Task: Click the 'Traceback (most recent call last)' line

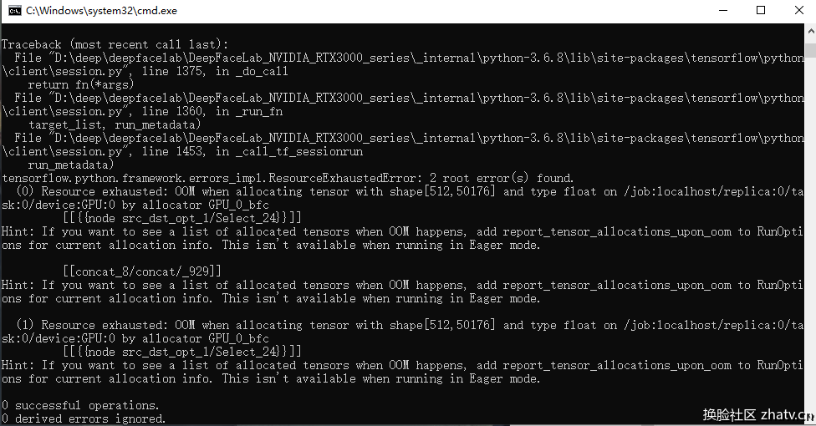Action: pos(115,44)
